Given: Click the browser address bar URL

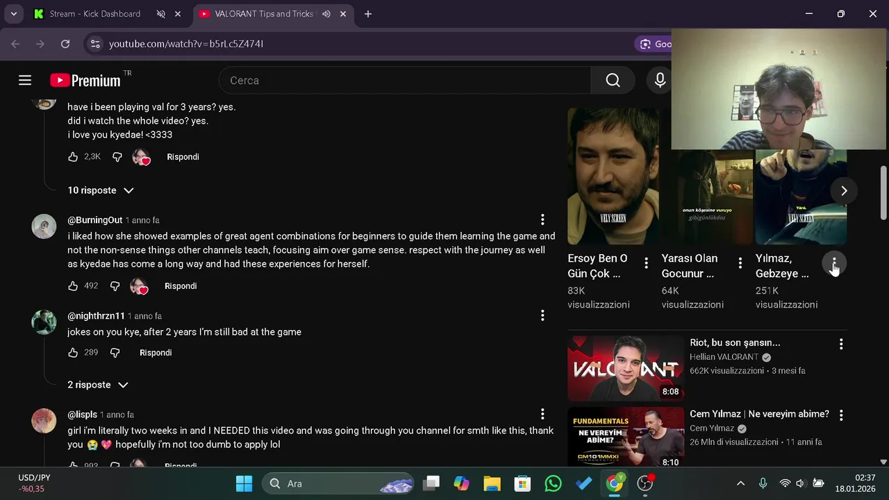Looking at the screenshot, I should coord(186,44).
